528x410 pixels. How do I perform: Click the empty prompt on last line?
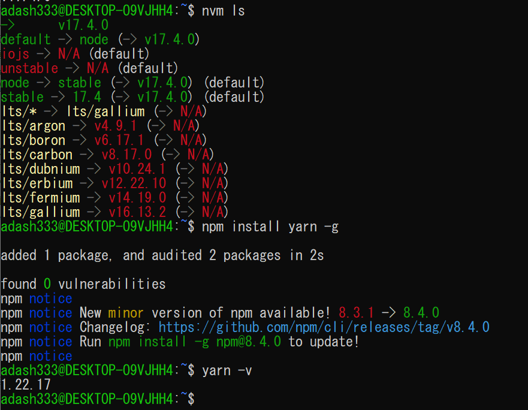tap(98, 399)
